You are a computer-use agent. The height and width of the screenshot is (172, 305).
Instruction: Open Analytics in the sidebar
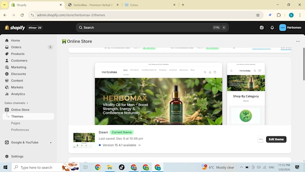(18, 94)
